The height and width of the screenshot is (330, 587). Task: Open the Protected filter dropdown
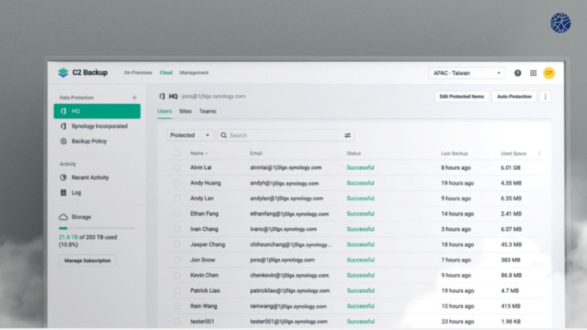coord(190,135)
